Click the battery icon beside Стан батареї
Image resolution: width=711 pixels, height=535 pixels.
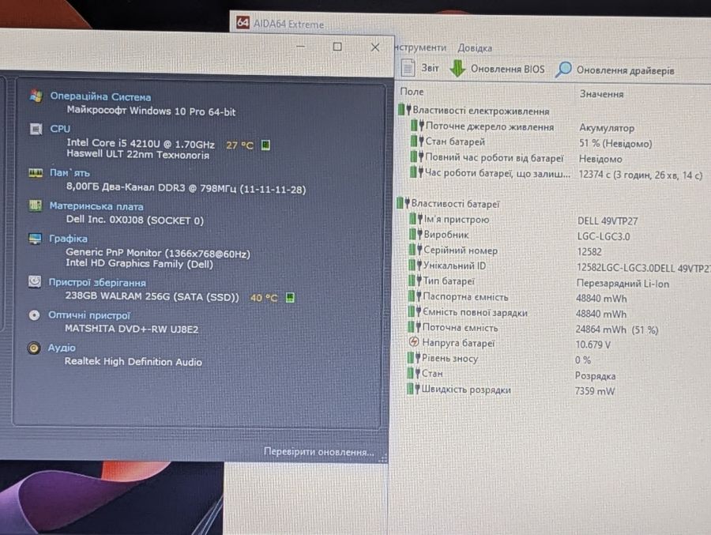(416, 141)
